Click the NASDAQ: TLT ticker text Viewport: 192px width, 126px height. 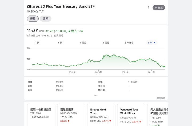click(x=35, y=11)
